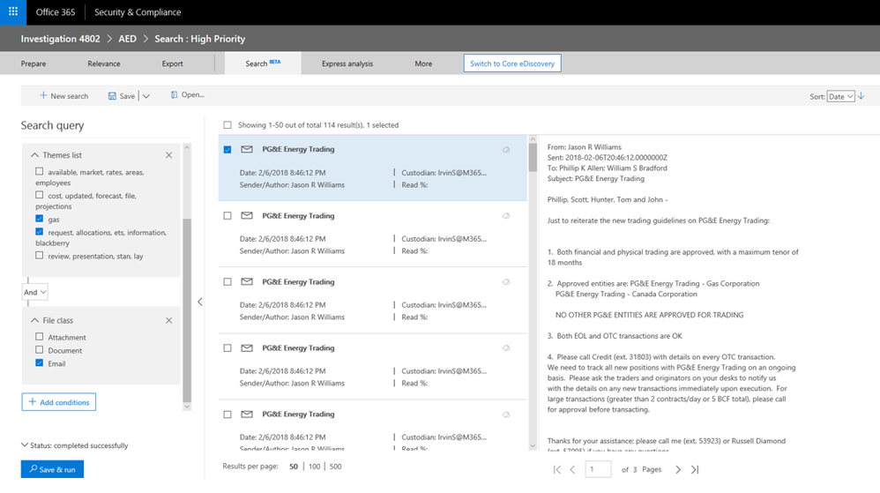Expand the Status completed successfully details
The image size is (880, 493).
(25, 444)
